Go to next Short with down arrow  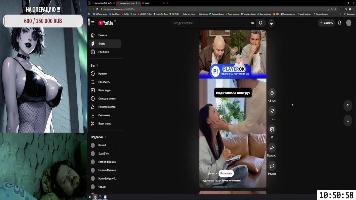tap(348, 121)
